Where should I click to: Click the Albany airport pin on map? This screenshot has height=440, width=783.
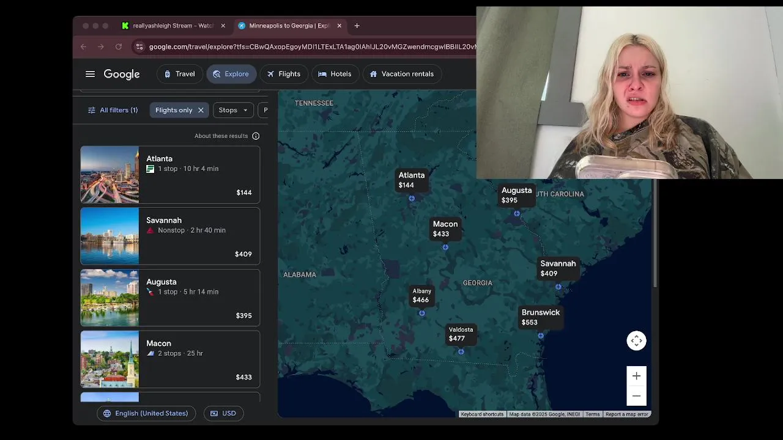click(422, 313)
